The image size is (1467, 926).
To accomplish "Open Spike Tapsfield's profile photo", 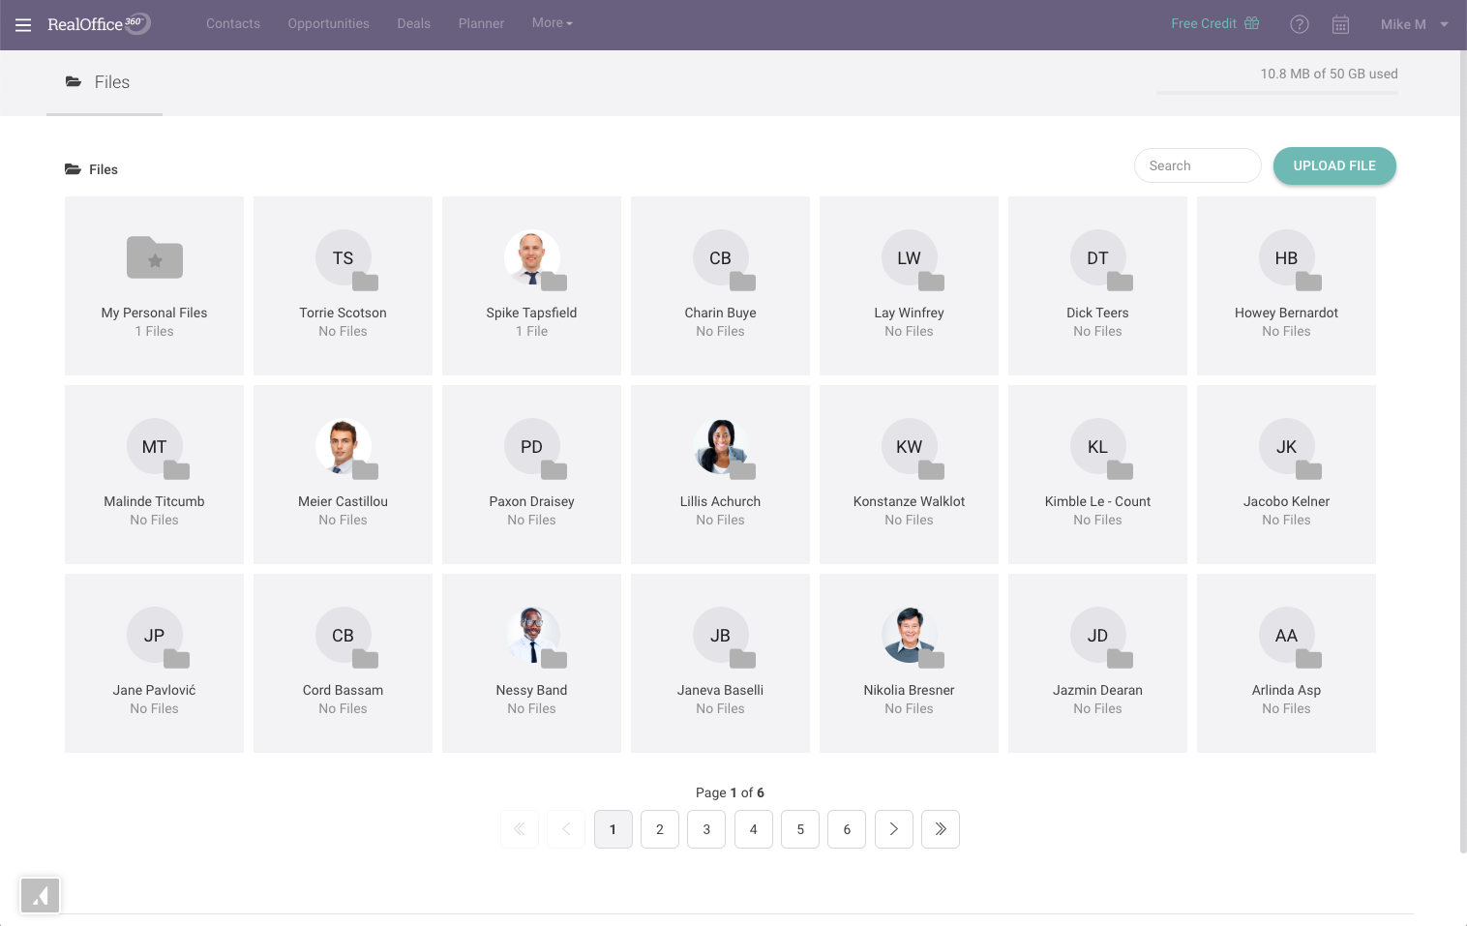I will click(x=531, y=257).
